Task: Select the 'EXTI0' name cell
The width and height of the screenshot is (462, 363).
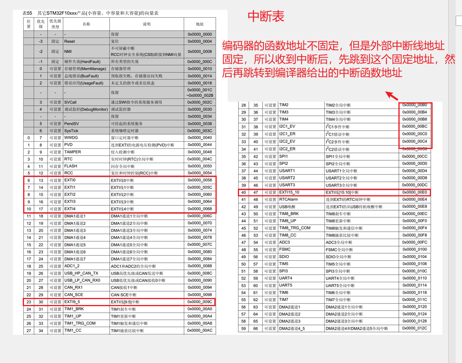Action: (x=86, y=180)
